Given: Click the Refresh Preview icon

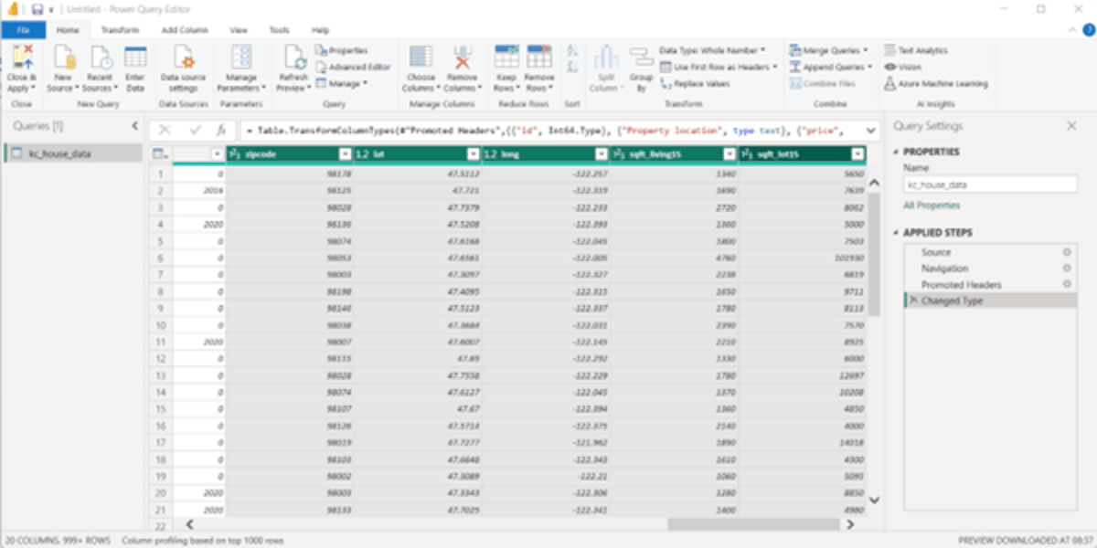Looking at the screenshot, I should tap(293, 58).
